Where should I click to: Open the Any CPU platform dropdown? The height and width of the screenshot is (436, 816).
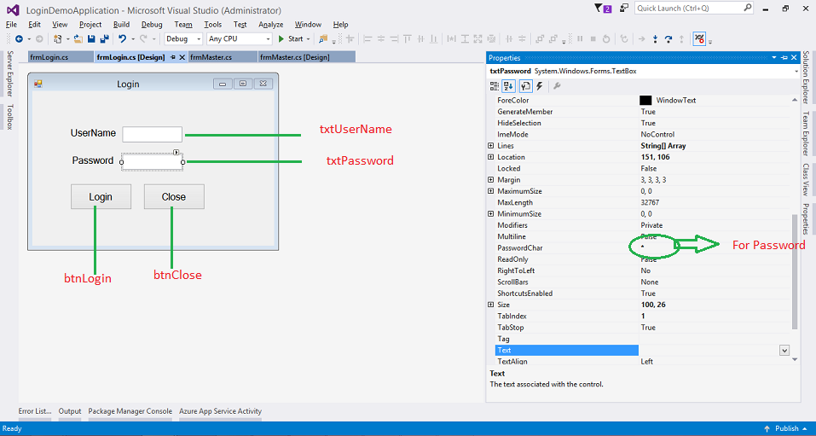[239, 38]
